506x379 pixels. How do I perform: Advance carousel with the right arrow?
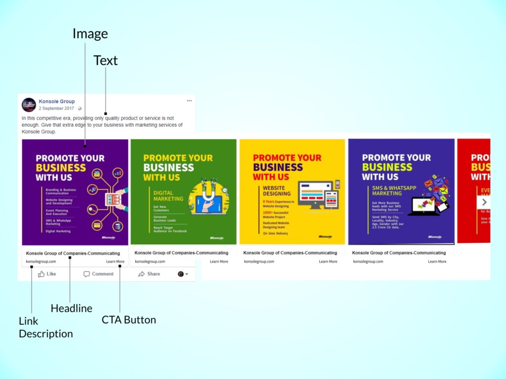484,202
